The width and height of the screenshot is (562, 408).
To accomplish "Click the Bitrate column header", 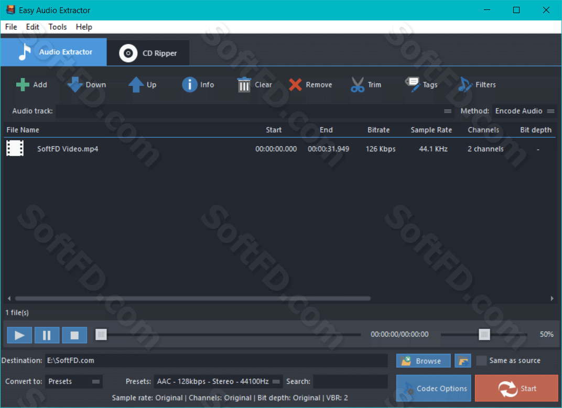I will [x=379, y=130].
